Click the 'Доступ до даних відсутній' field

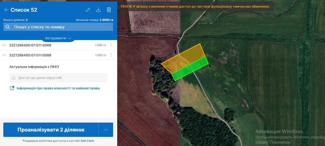pyautogui.click(x=58, y=78)
